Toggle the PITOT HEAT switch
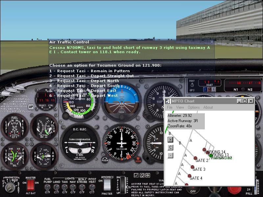This screenshot has width=263, height=197. click(x=92, y=188)
